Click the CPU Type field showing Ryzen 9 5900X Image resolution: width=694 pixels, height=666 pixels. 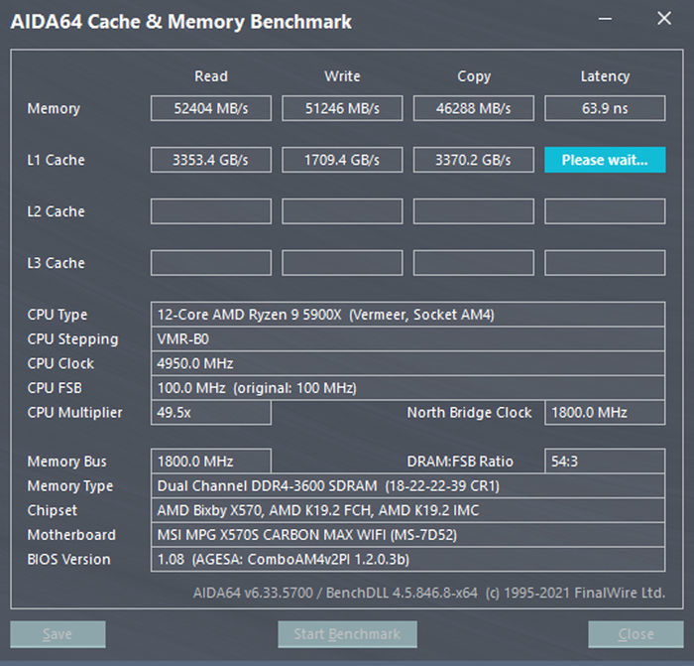tap(407, 315)
